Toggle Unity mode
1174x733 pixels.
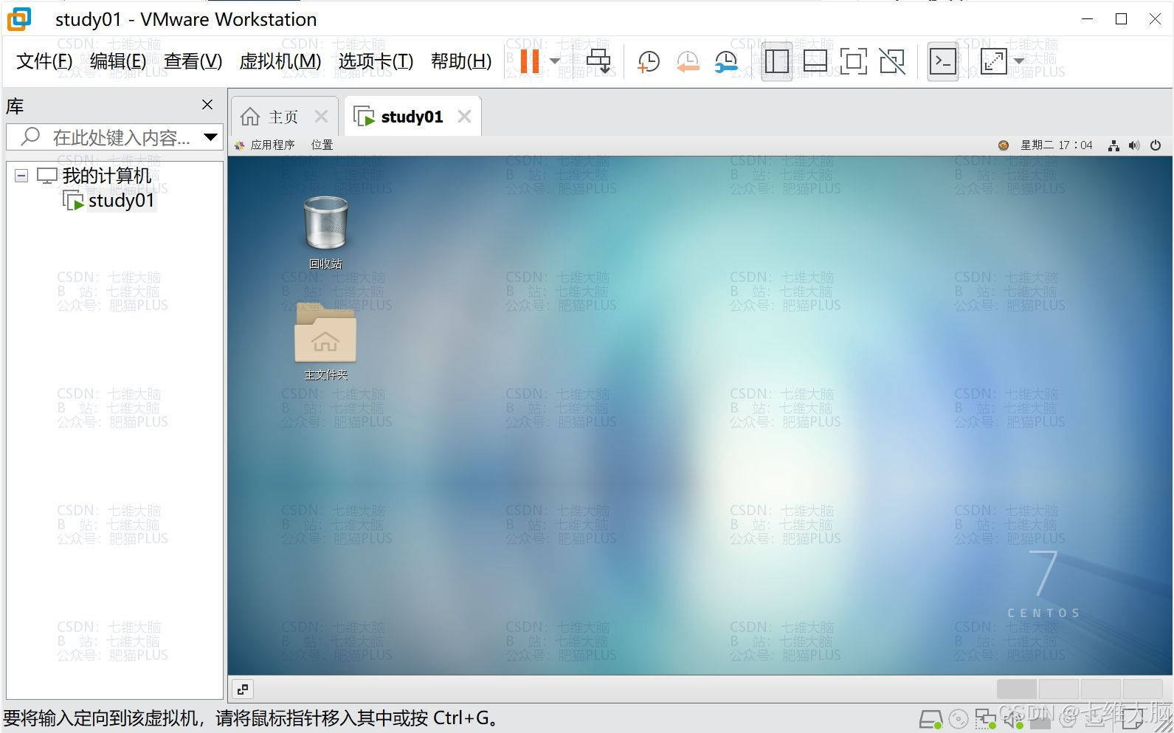pos(892,61)
